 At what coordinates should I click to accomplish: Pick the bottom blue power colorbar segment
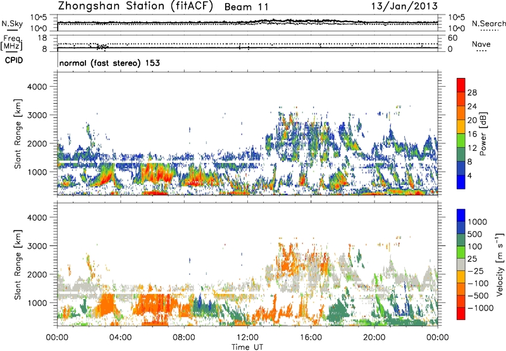click(461, 182)
